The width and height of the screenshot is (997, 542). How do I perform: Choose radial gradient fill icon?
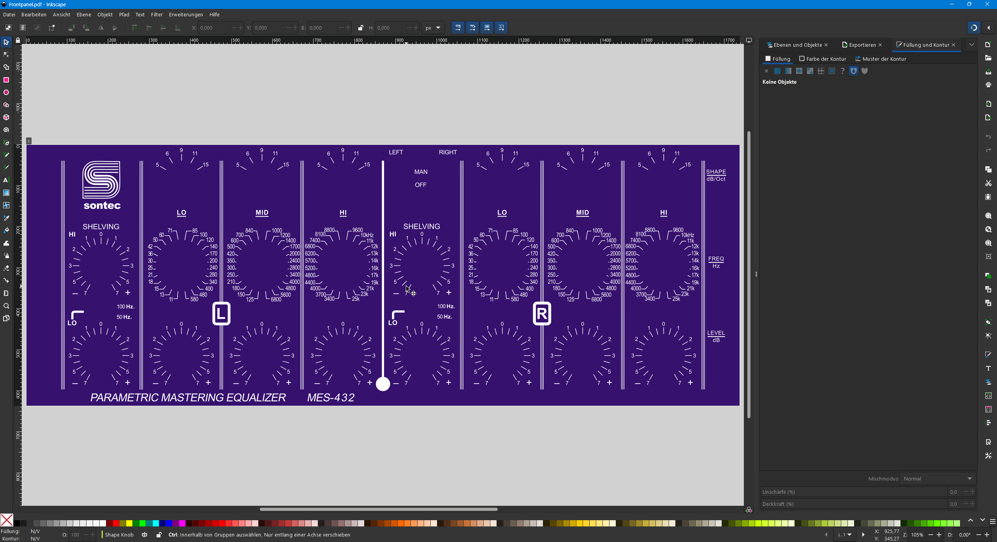(799, 71)
